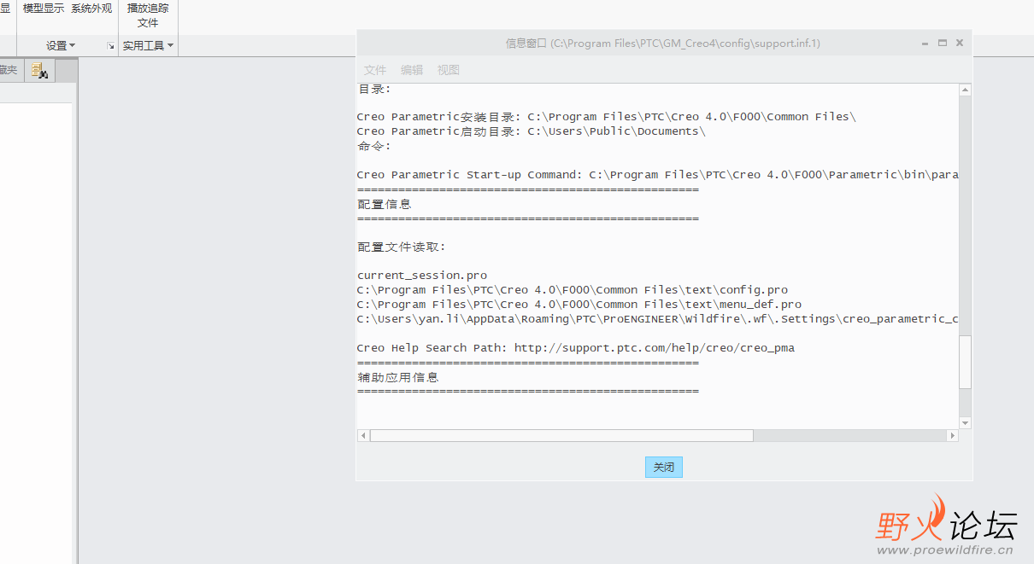Open the 视图 menu in the info window
Image resolution: width=1034 pixels, height=564 pixels.
point(449,70)
